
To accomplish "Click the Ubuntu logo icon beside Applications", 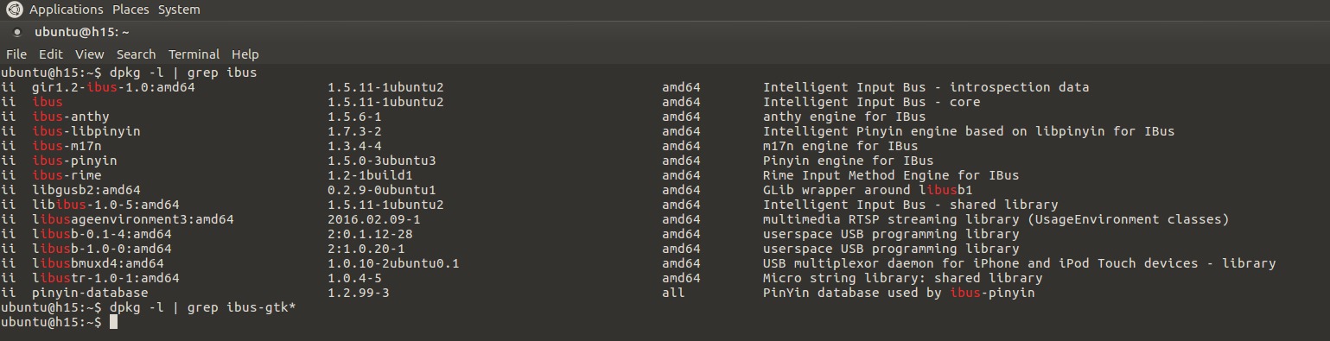I will 15,9.
